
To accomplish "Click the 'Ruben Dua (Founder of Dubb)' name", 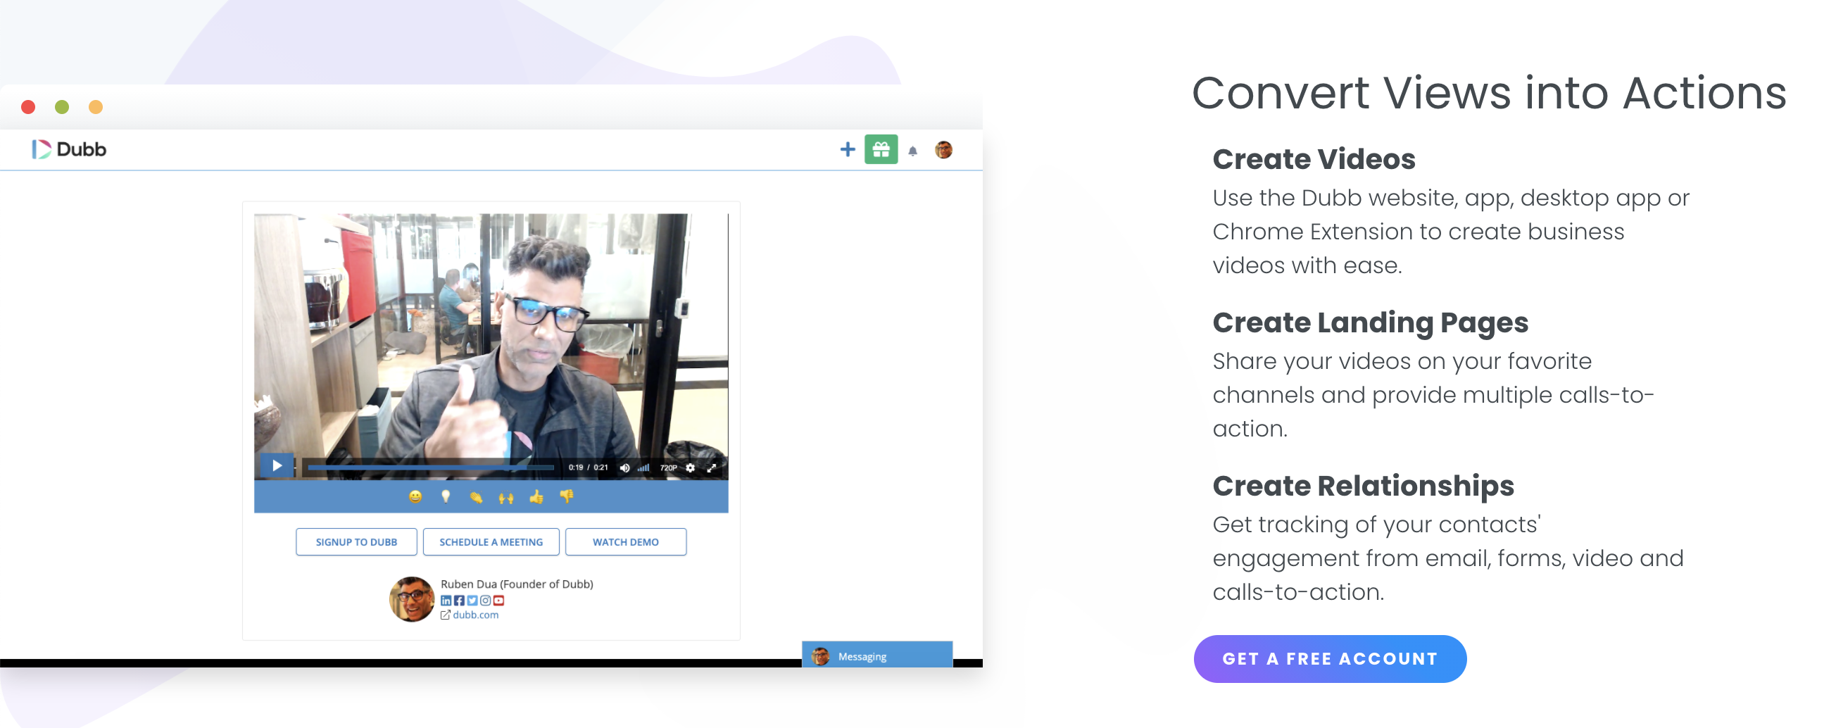I will point(517,584).
